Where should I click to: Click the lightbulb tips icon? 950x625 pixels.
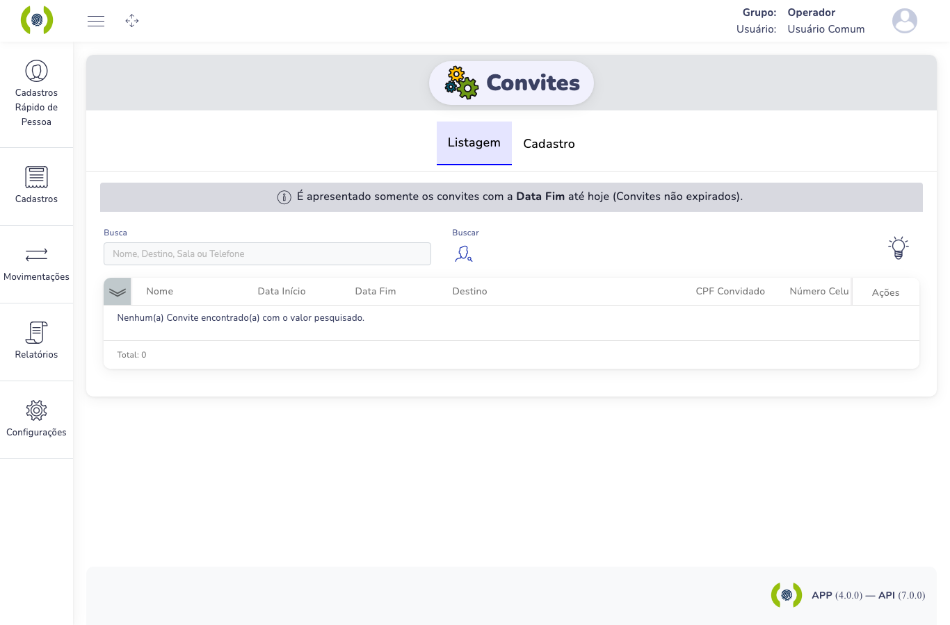point(899,247)
